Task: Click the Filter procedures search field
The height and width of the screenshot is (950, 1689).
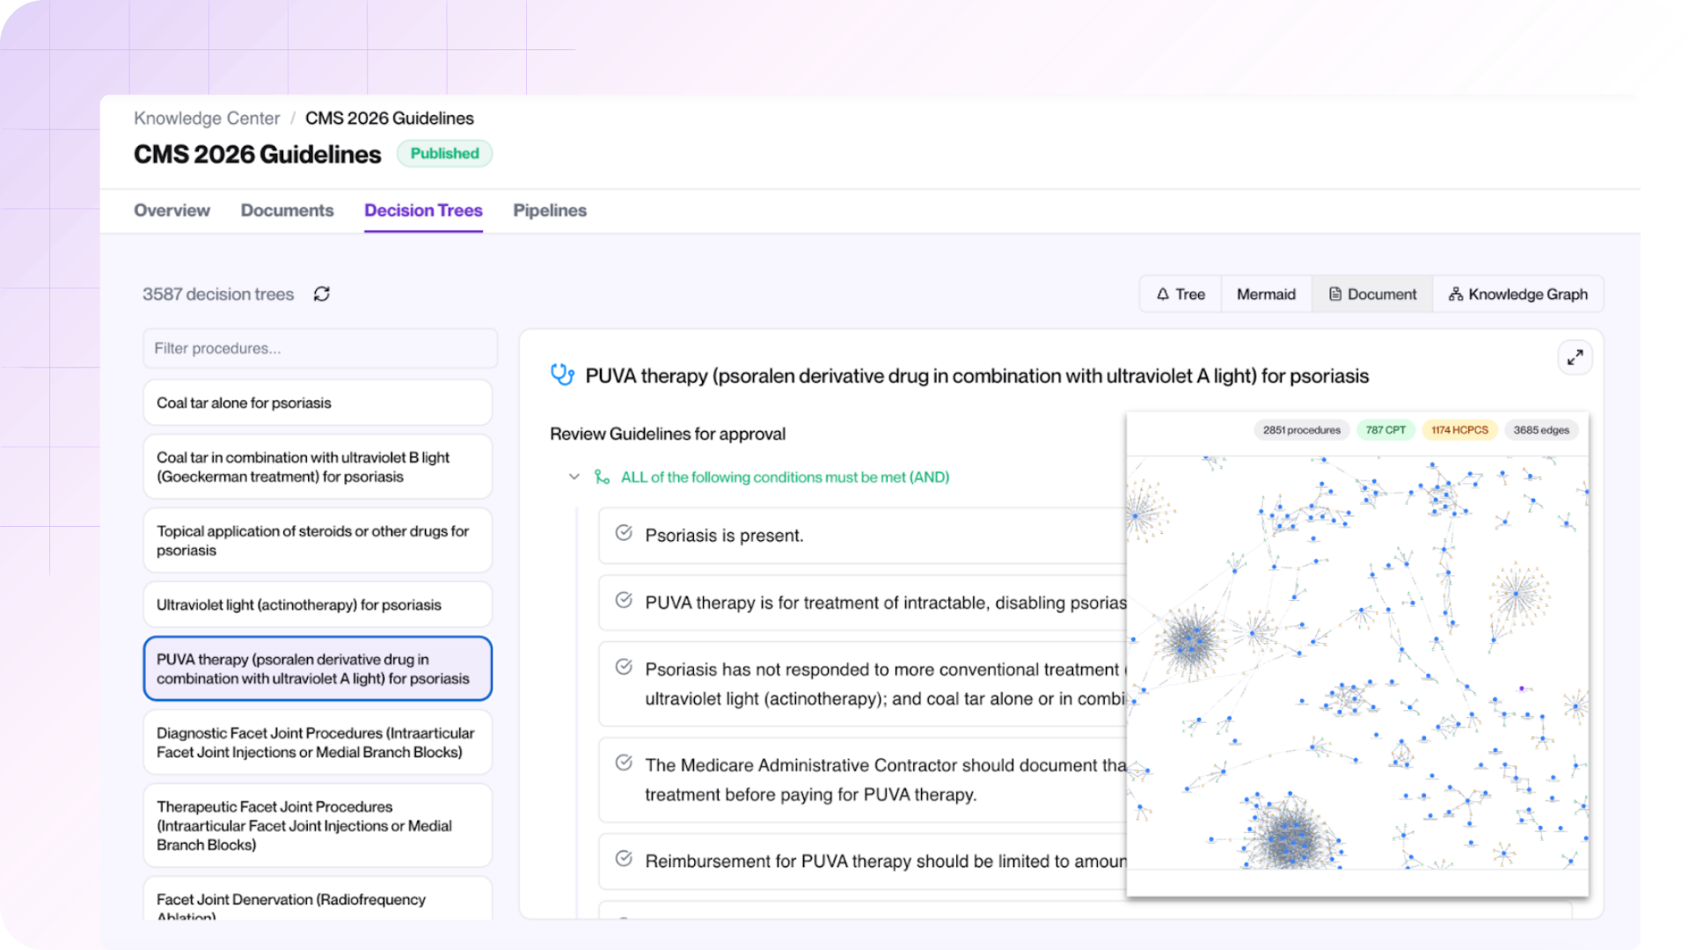Action: [x=320, y=348]
